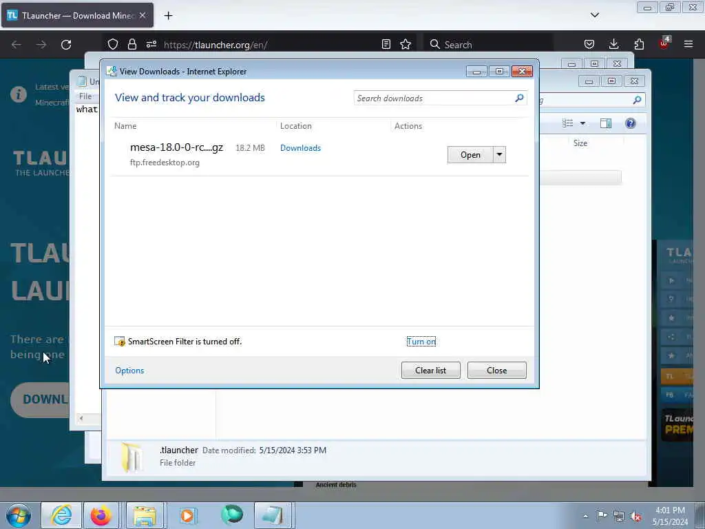Open Notepad from the taskbar
705x529 pixels.
click(x=273, y=515)
